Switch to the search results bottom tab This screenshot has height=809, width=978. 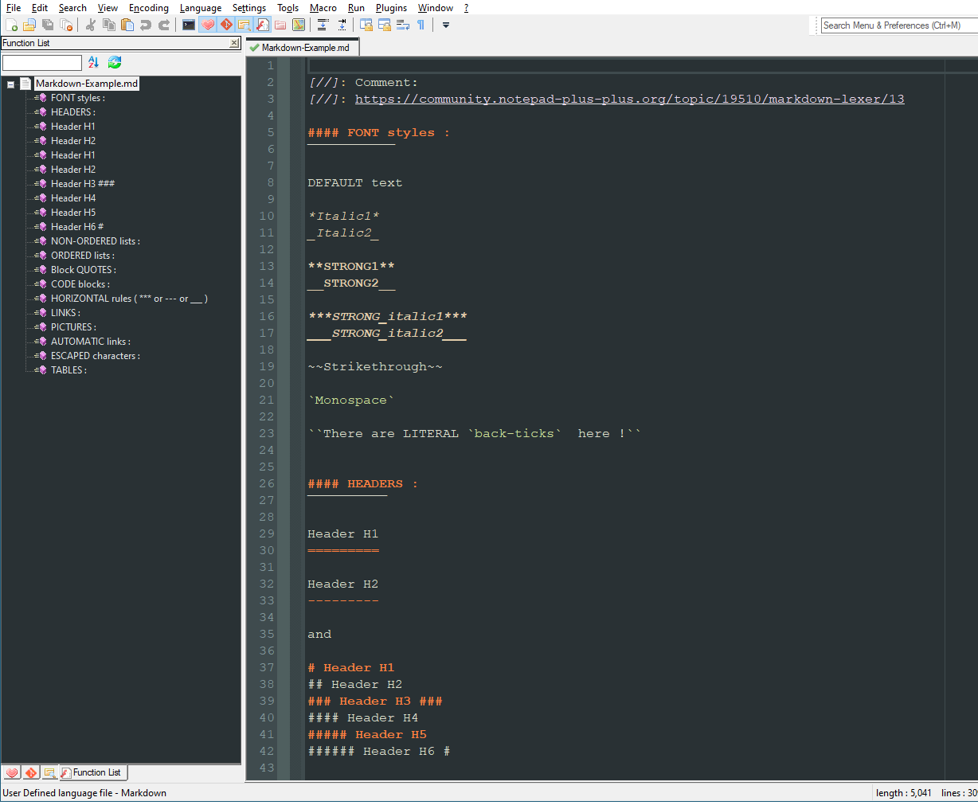[x=49, y=772]
